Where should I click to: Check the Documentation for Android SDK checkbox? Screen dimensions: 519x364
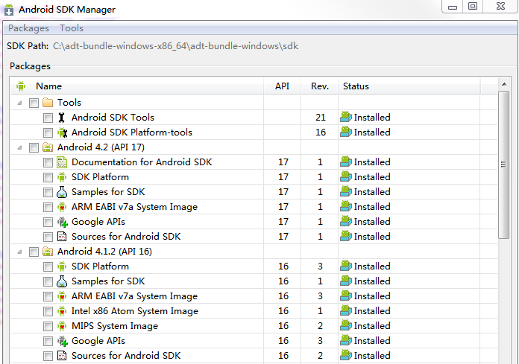click(x=48, y=162)
